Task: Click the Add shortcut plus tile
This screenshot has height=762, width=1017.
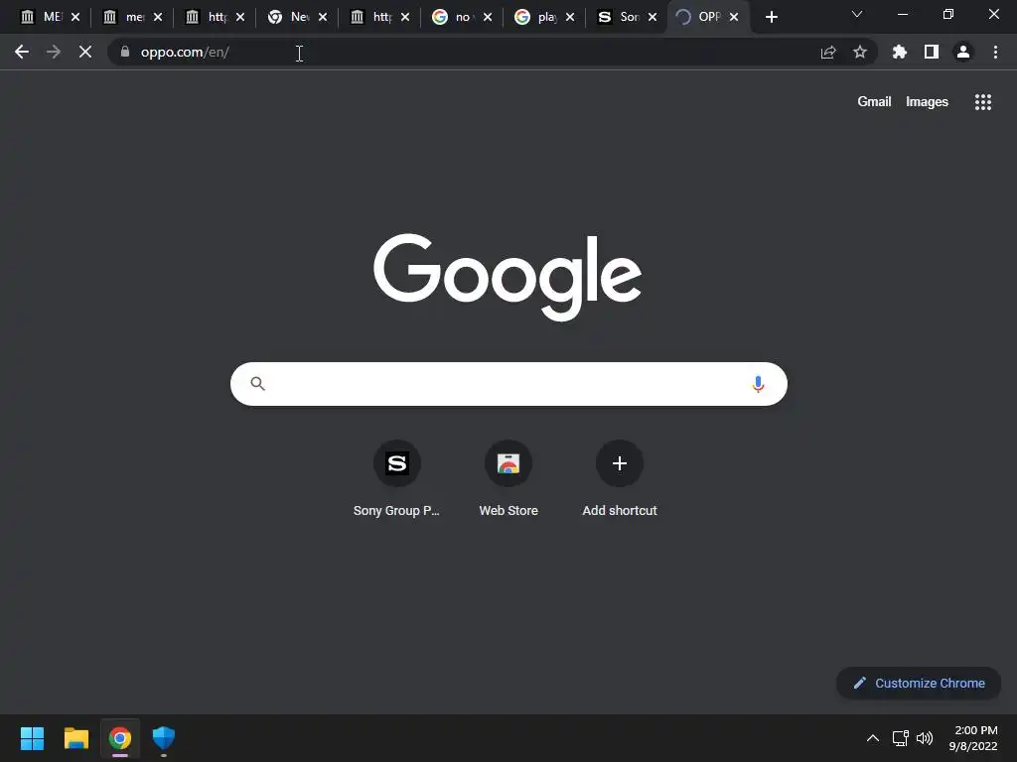Action: pos(620,479)
